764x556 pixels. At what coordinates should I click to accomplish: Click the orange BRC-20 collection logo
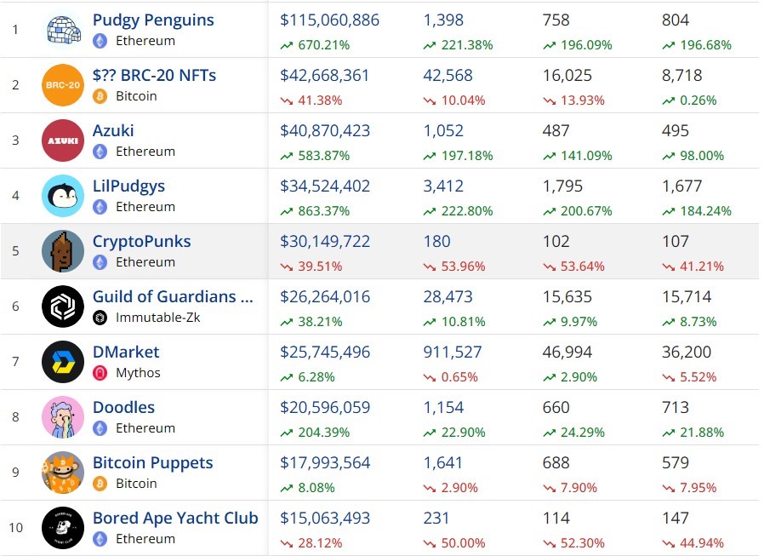[63, 85]
